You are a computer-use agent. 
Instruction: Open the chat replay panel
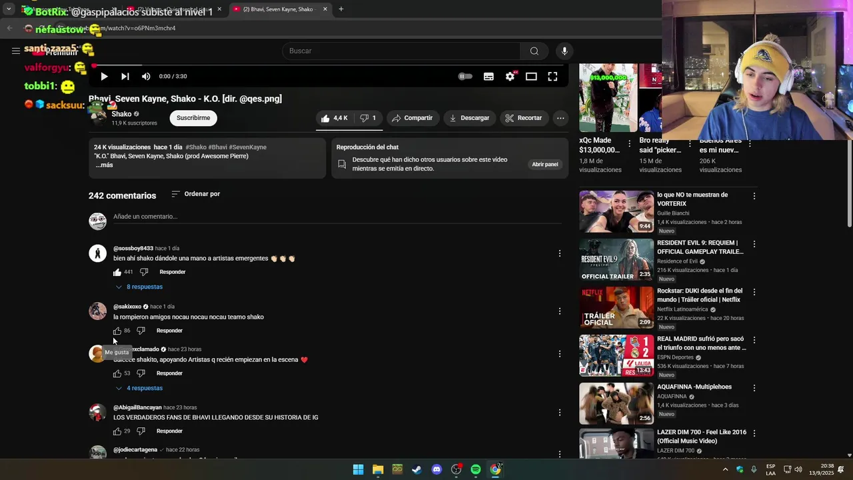pyautogui.click(x=544, y=164)
